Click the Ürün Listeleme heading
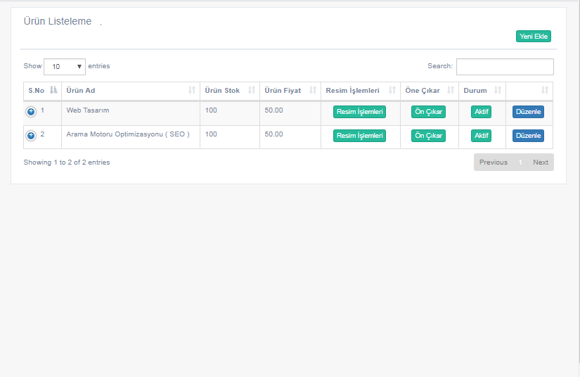Image resolution: width=580 pixels, height=377 pixels. [58, 22]
